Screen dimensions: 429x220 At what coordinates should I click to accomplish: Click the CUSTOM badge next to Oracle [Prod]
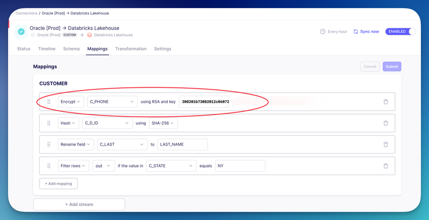[70, 35]
